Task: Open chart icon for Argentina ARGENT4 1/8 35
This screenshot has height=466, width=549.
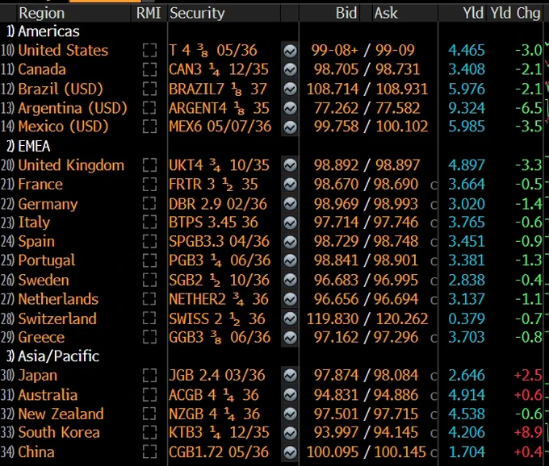Action: pos(290,108)
